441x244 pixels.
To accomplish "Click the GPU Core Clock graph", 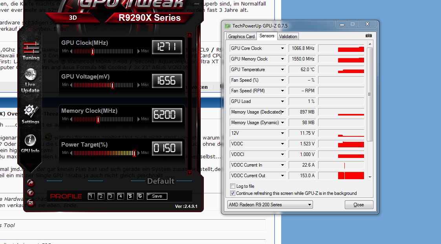I will click(341, 48).
